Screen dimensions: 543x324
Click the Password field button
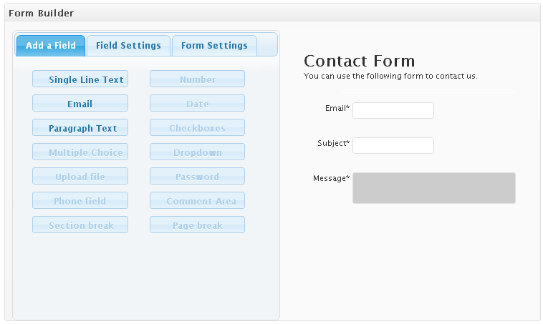point(197,177)
